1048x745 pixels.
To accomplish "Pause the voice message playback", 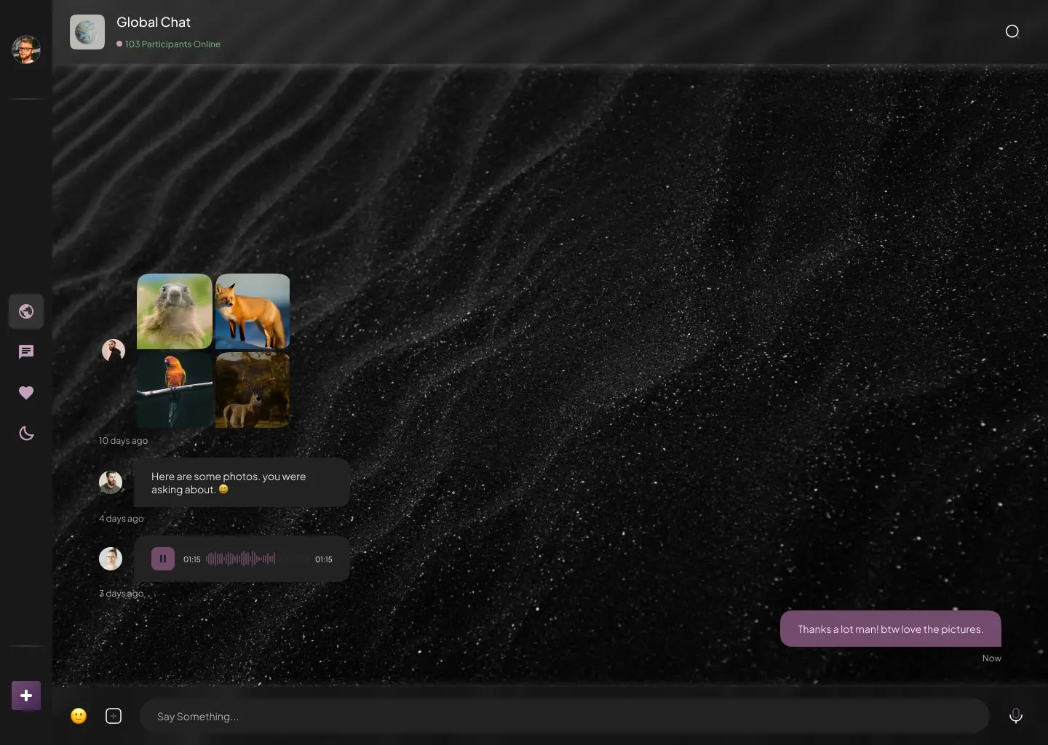I will (163, 559).
